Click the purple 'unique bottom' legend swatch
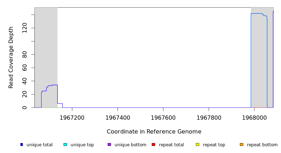Image resolution: width=281 pixels, height=153 pixels. (109, 144)
